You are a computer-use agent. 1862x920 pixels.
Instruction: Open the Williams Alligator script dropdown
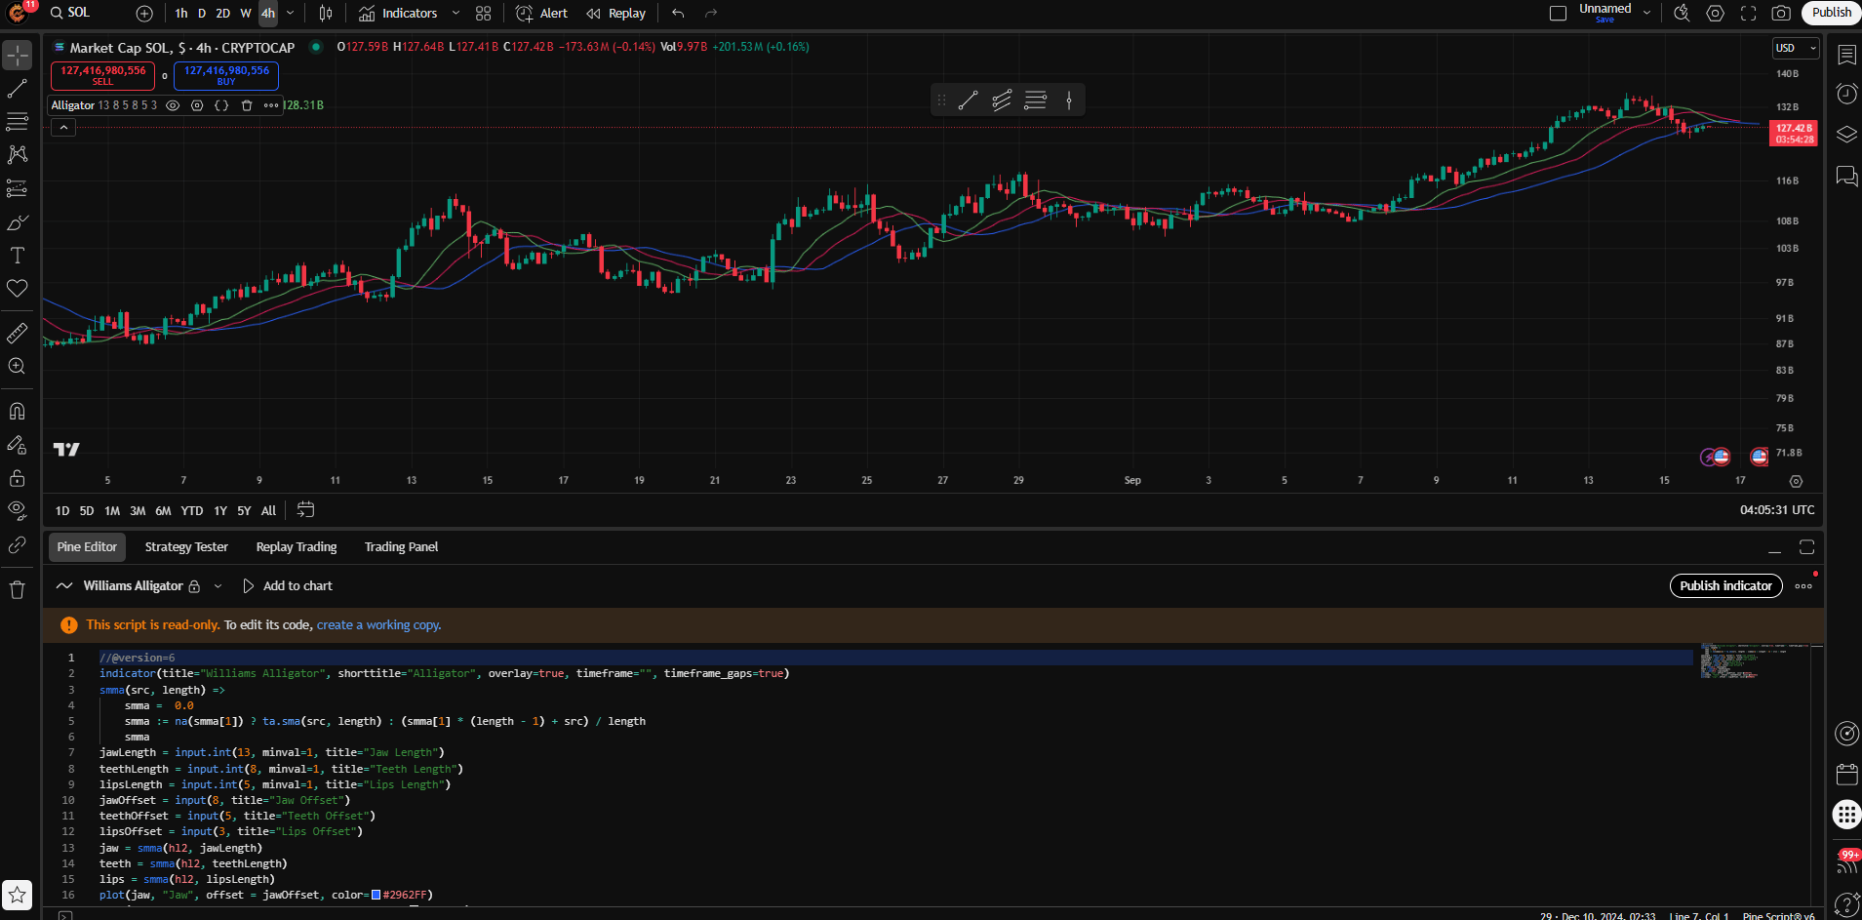pyautogui.click(x=218, y=586)
